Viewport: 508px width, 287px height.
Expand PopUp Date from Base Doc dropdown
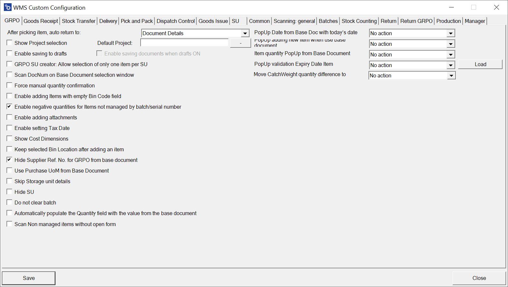click(451, 33)
